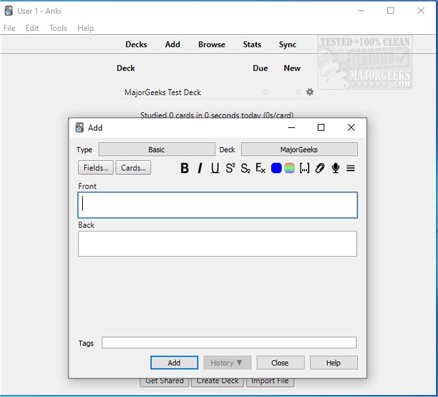Click the Due column header

point(260,68)
